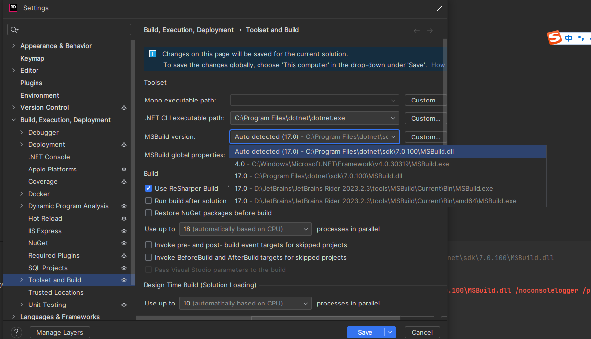Viewport: 591px width, 339px height.
Task: Click the Save button
Action: (x=366, y=332)
